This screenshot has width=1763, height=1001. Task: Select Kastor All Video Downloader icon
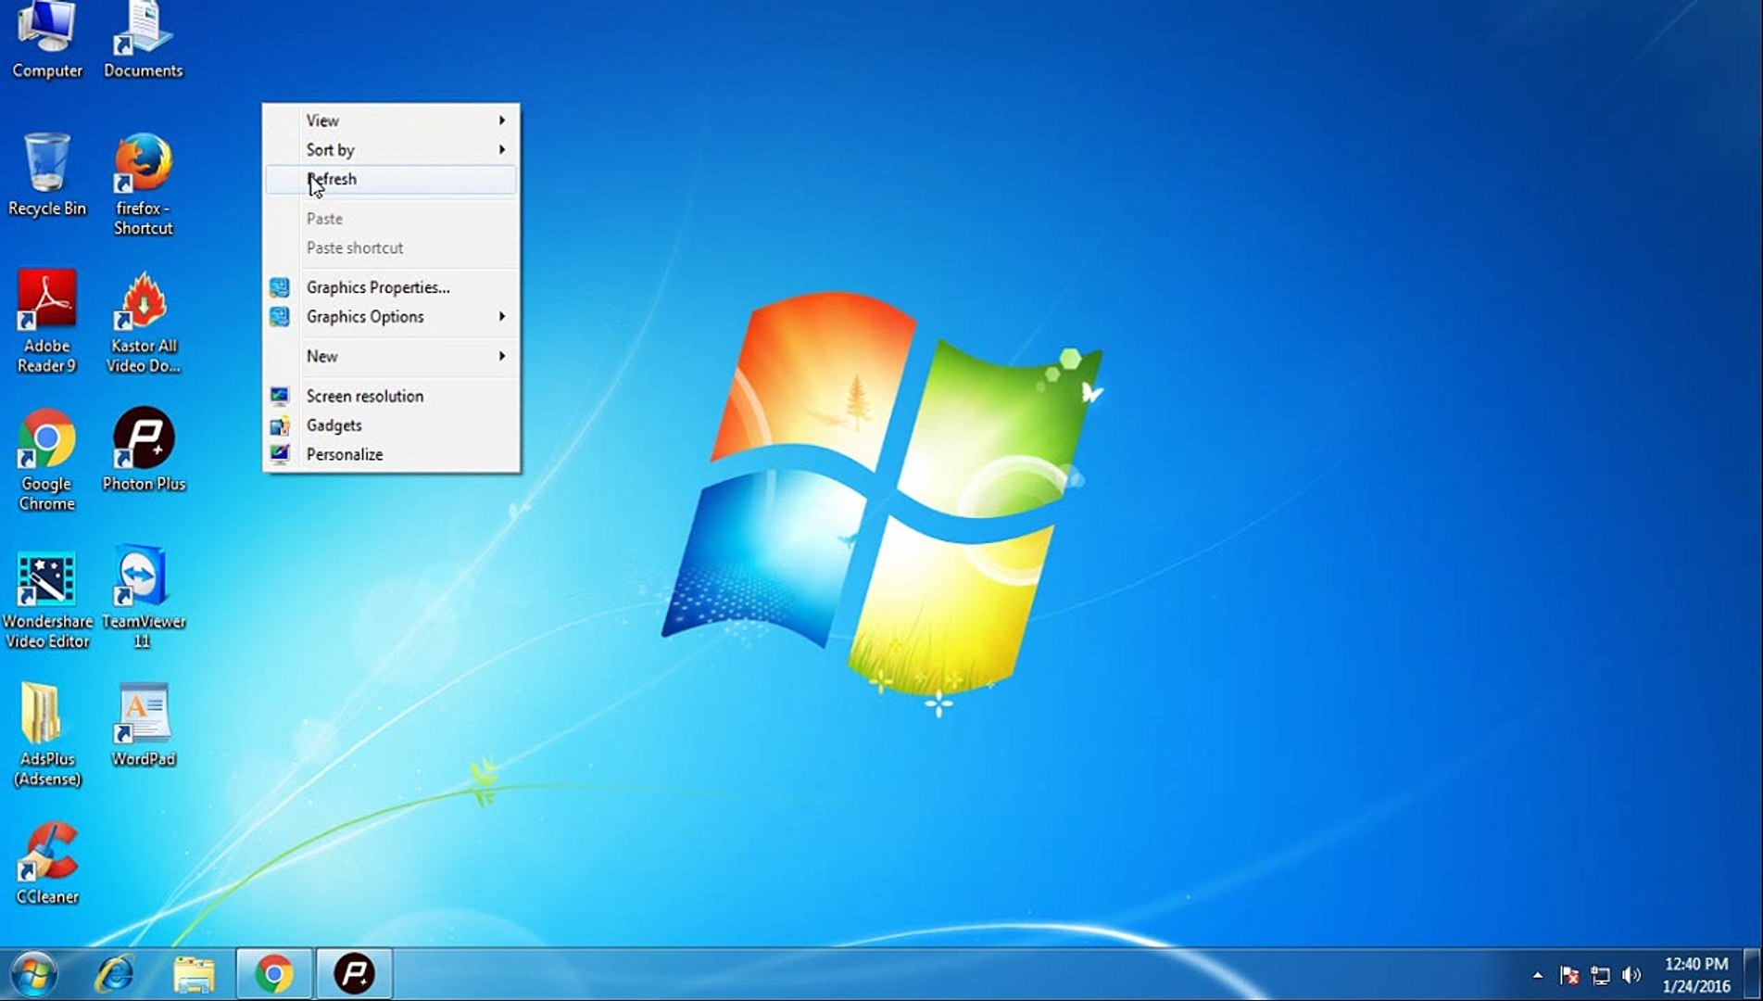[x=143, y=322]
